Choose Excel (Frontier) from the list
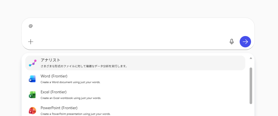This screenshot has width=278, height=116. tap(53, 92)
